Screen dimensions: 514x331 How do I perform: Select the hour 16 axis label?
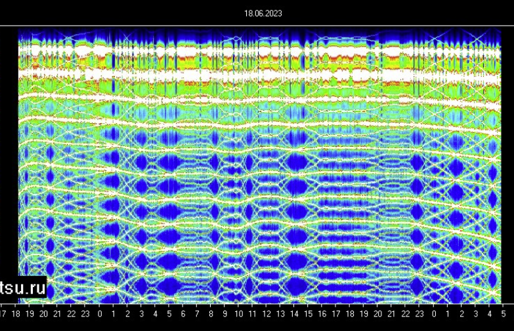pyautogui.click(x=322, y=314)
